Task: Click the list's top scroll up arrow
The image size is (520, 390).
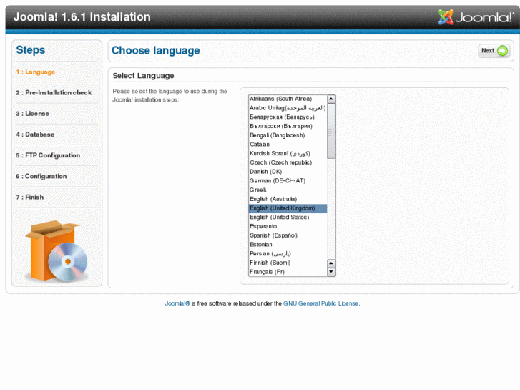Action: pyautogui.click(x=331, y=99)
